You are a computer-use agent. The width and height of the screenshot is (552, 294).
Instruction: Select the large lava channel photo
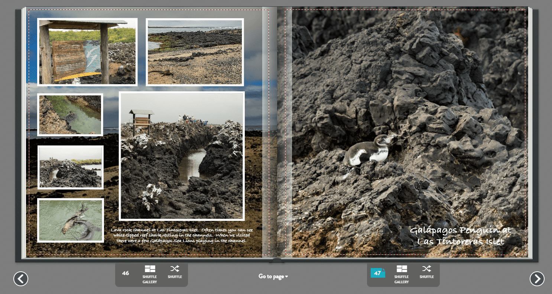pyautogui.click(x=182, y=156)
